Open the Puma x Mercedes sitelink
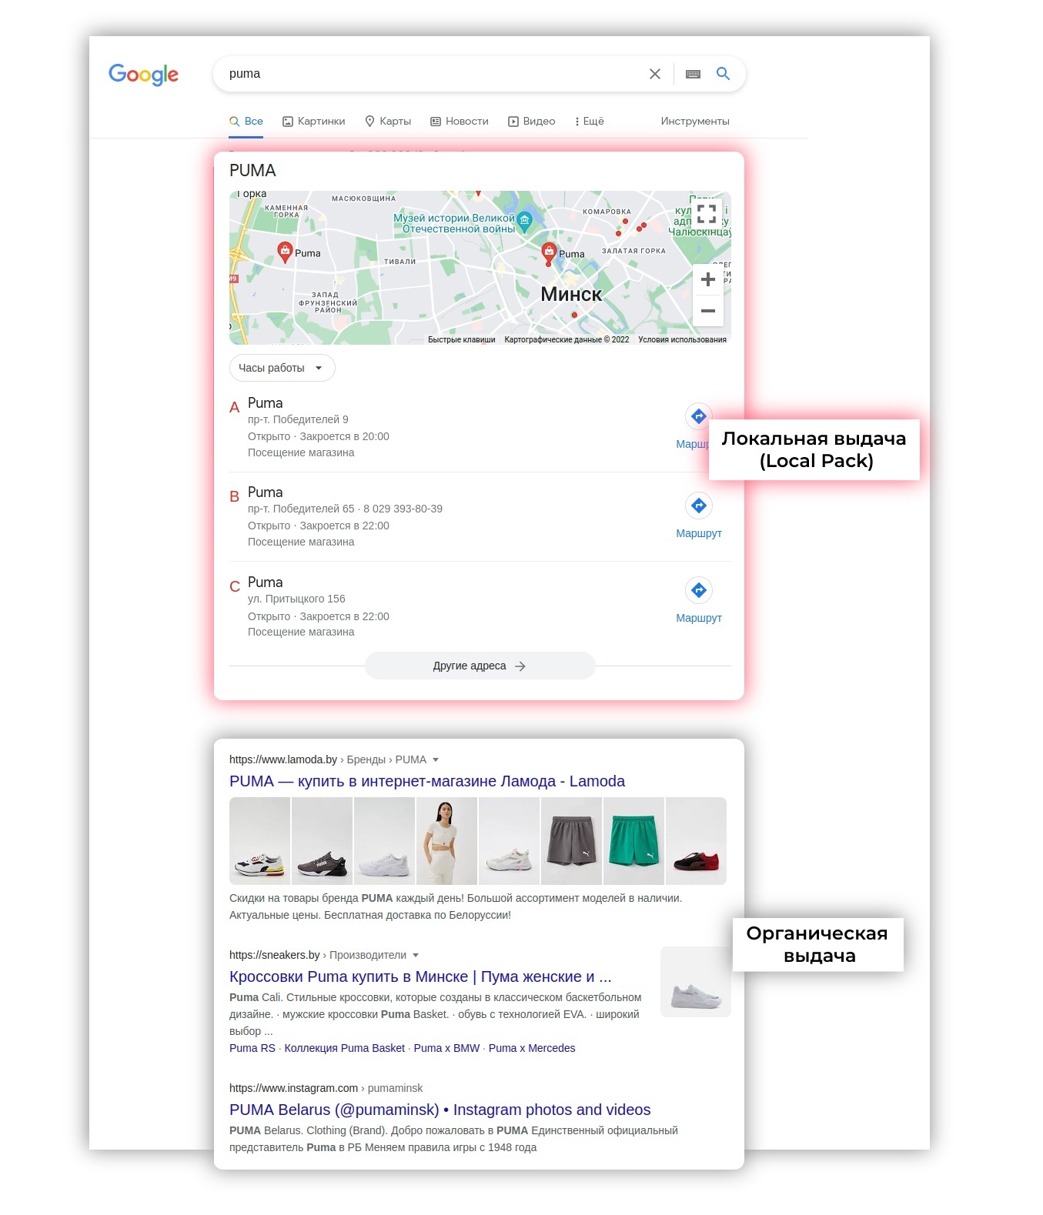Image resolution: width=1043 pixels, height=1215 pixels. coord(532,1048)
